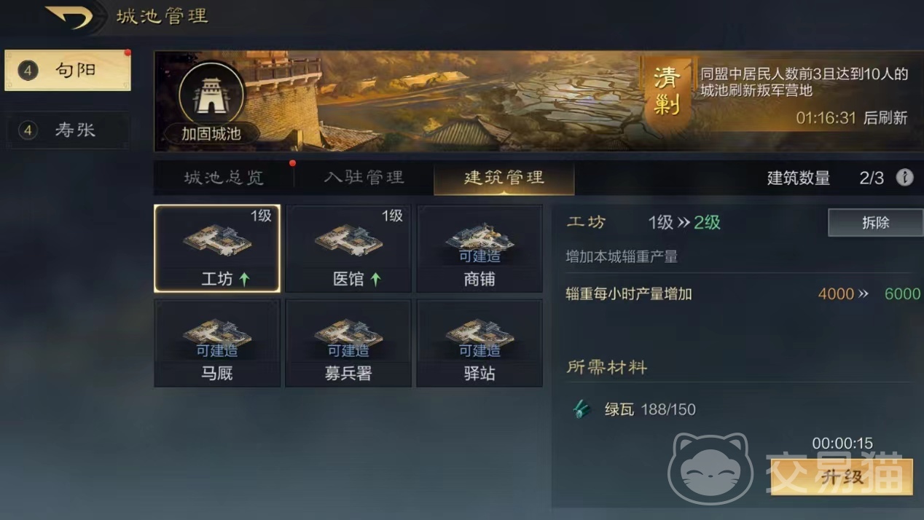Viewport: 924px width, 520px height.
Task: Select the 医馆 building tile
Action: click(348, 248)
